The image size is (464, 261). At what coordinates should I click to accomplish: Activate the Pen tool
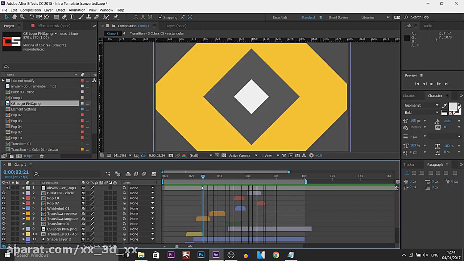pyautogui.click(x=65, y=17)
